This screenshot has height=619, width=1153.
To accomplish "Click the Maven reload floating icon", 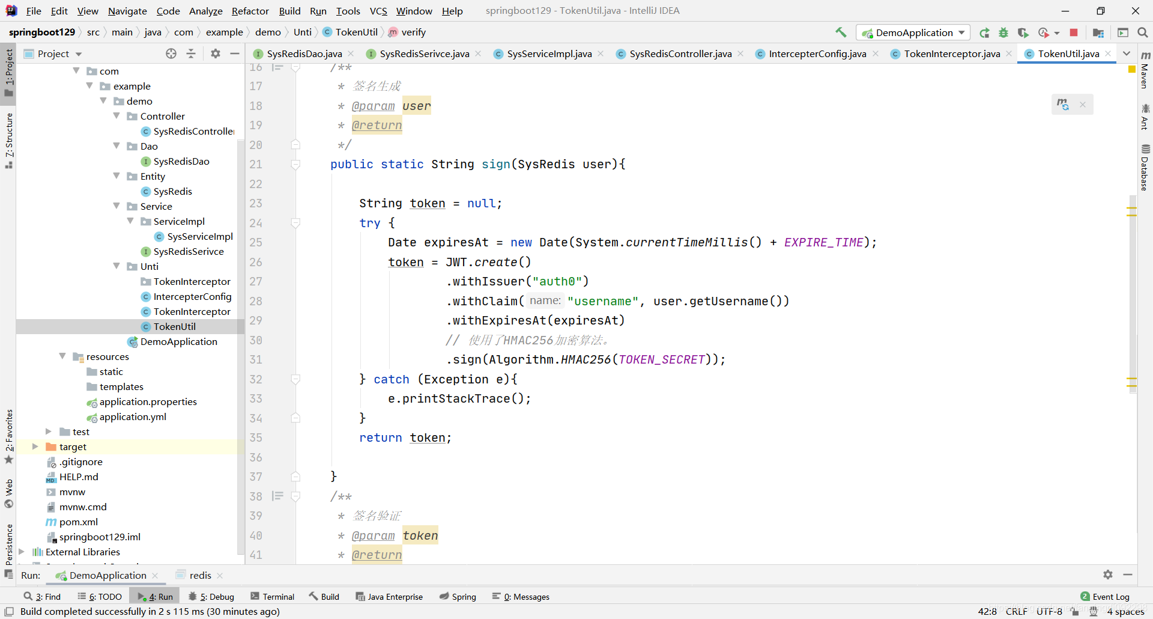I will [x=1063, y=105].
